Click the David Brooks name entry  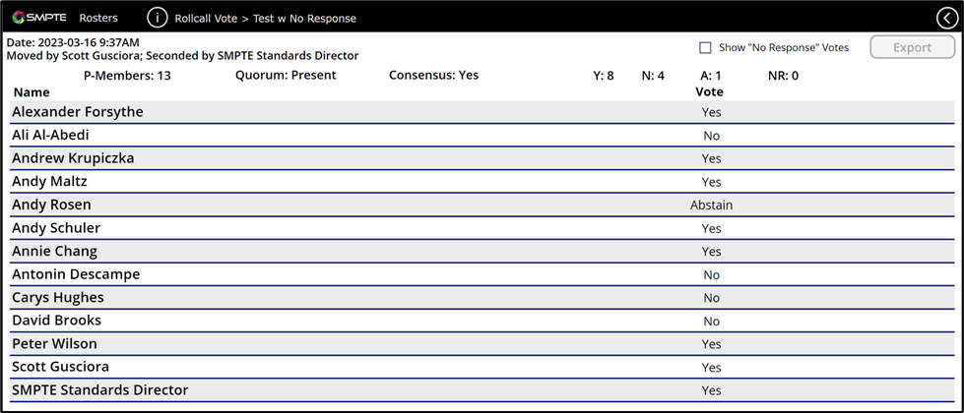[x=56, y=321]
